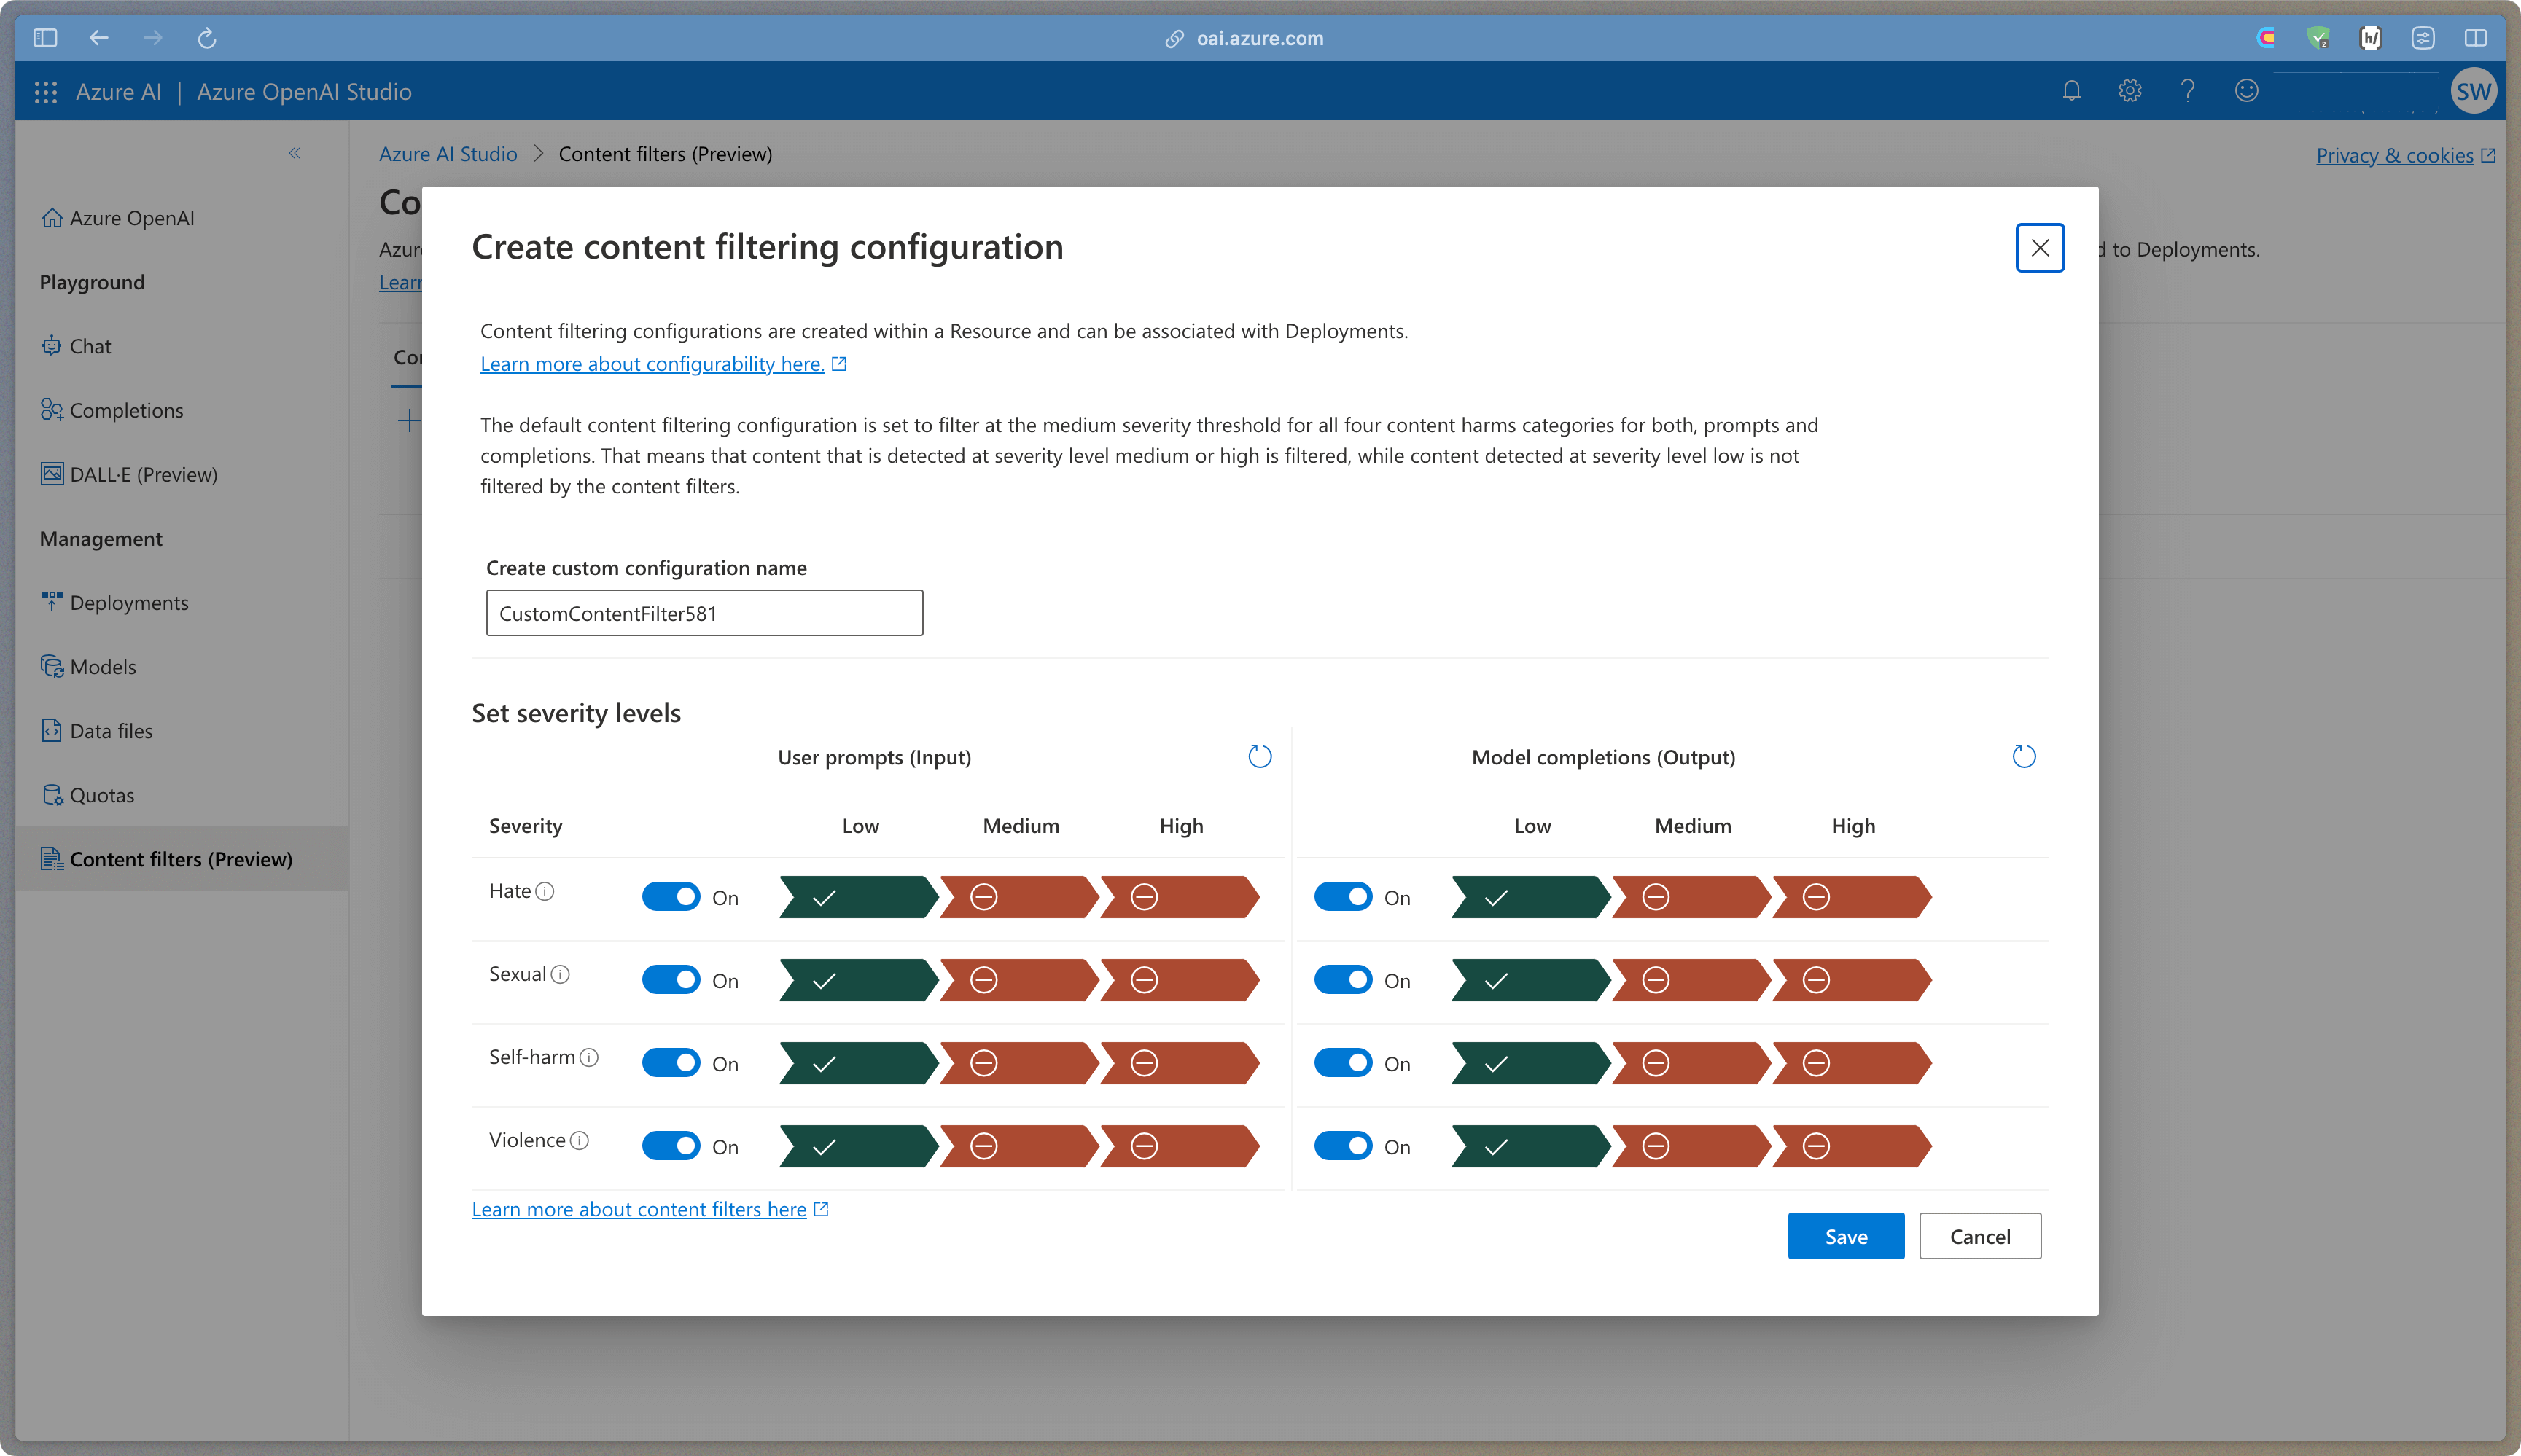Turn off the Sexual output filter toggle
The height and width of the screenshot is (1456, 2521).
point(1344,980)
